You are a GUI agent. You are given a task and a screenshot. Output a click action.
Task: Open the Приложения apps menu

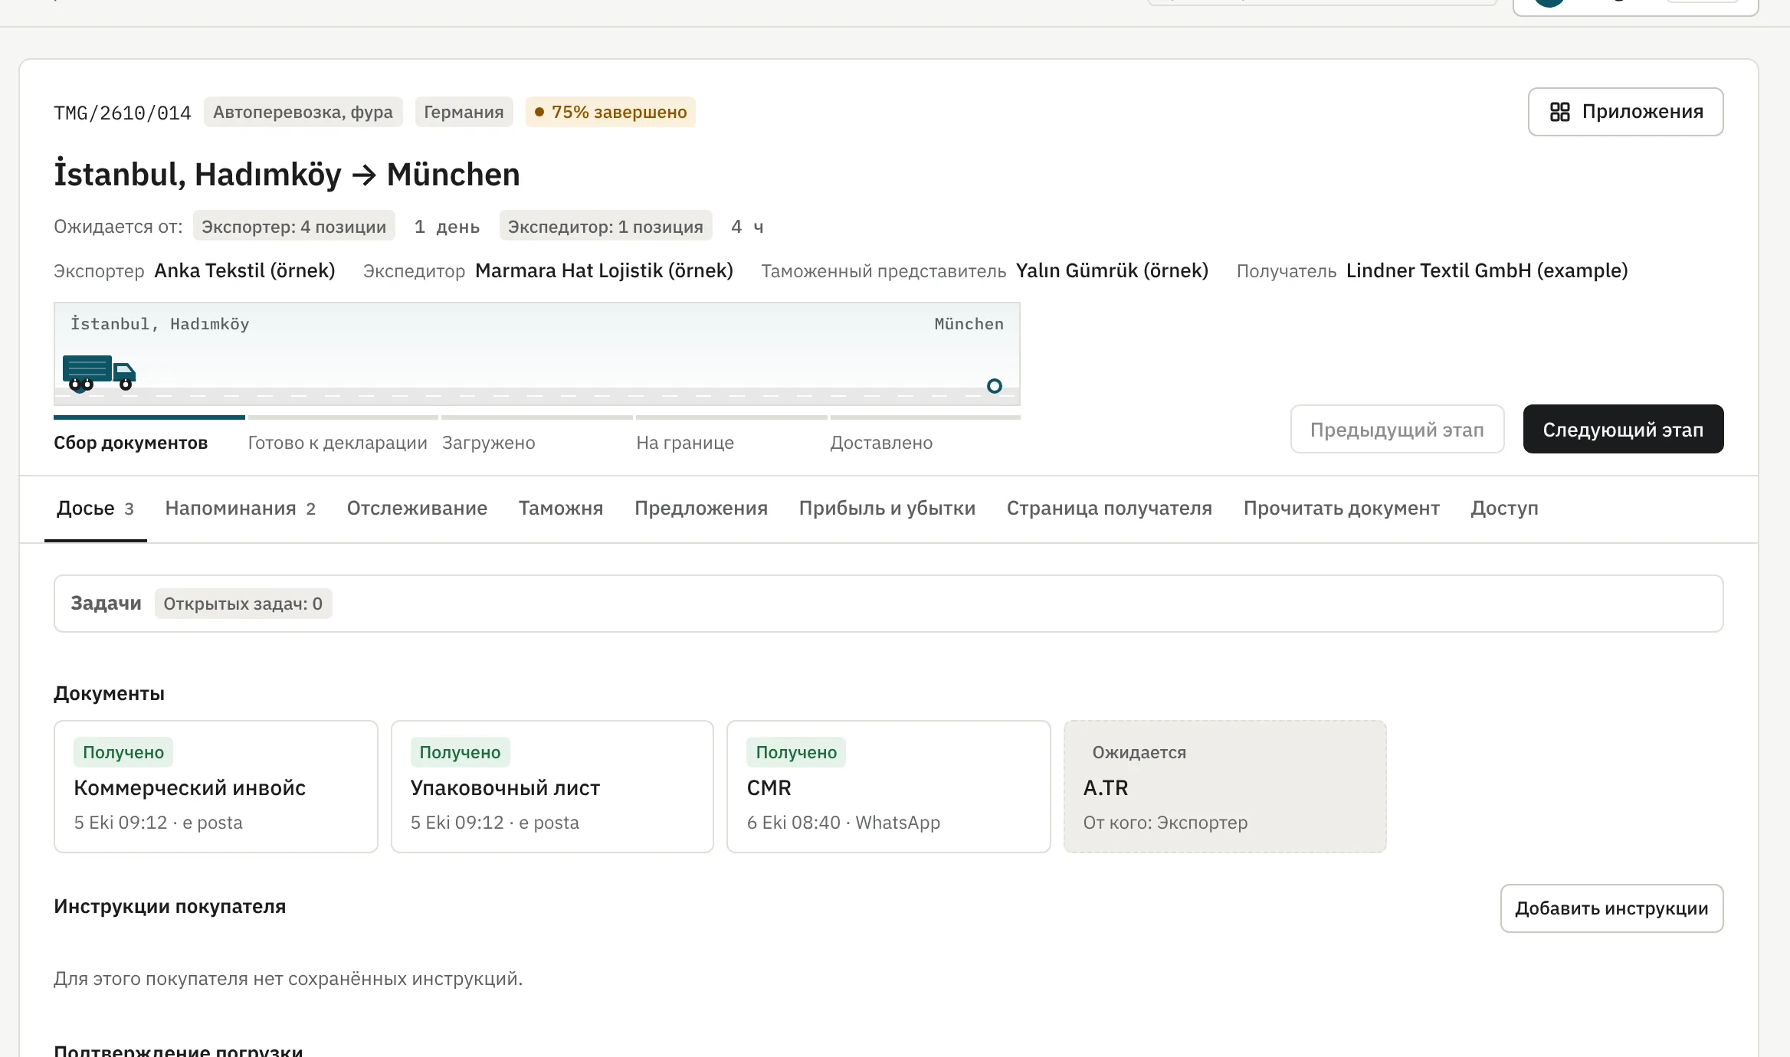1625,112
